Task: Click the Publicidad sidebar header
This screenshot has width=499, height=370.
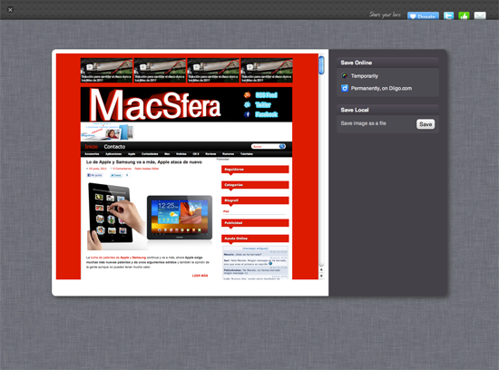Action: coord(255,223)
